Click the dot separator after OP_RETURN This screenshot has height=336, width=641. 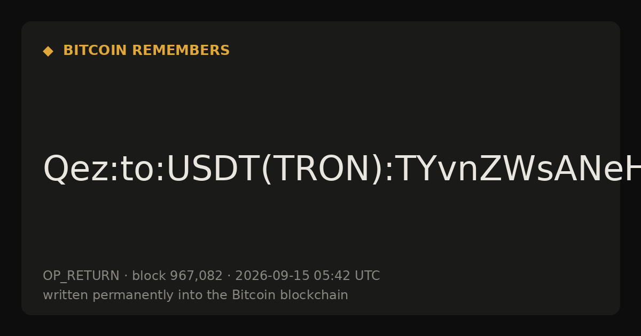(x=126, y=276)
